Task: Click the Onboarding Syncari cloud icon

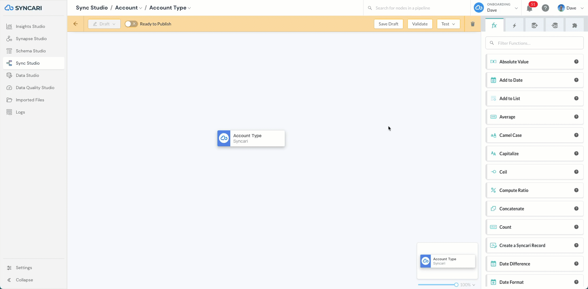Action: pyautogui.click(x=479, y=8)
